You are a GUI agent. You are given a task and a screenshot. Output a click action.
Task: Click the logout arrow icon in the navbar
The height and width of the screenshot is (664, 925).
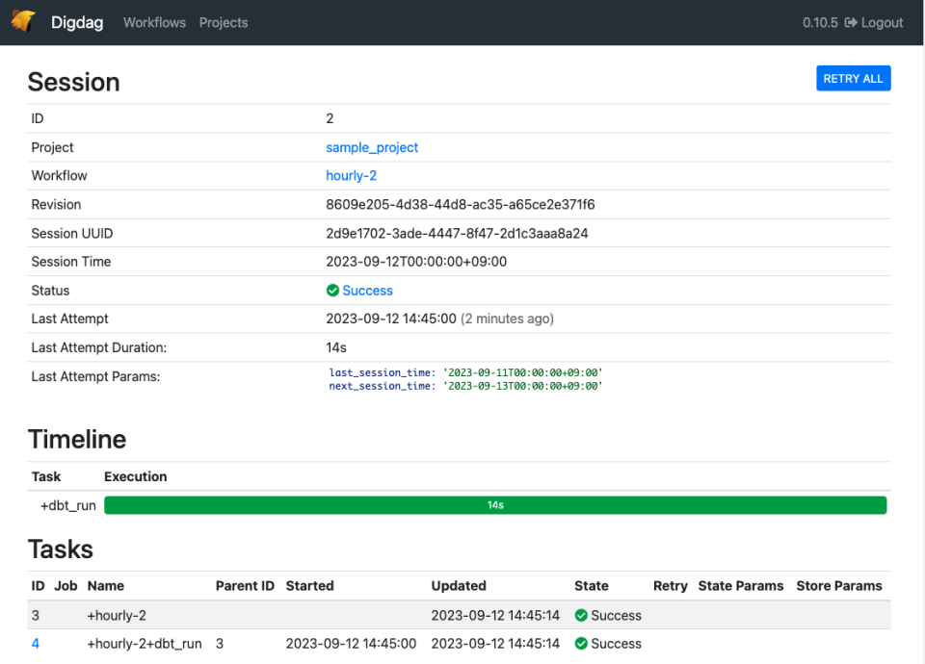pyautogui.click(x=852, y=22)
